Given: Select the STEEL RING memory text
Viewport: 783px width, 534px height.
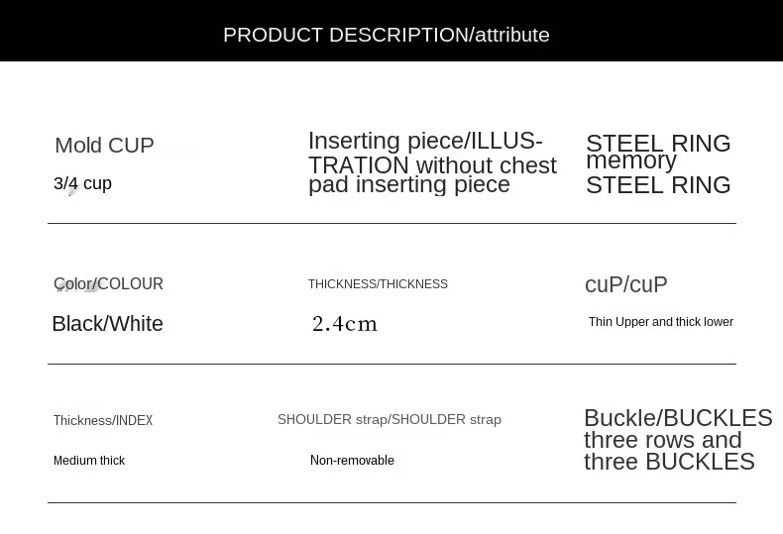Looking at the screenshot, I should (x=658, y=152).
